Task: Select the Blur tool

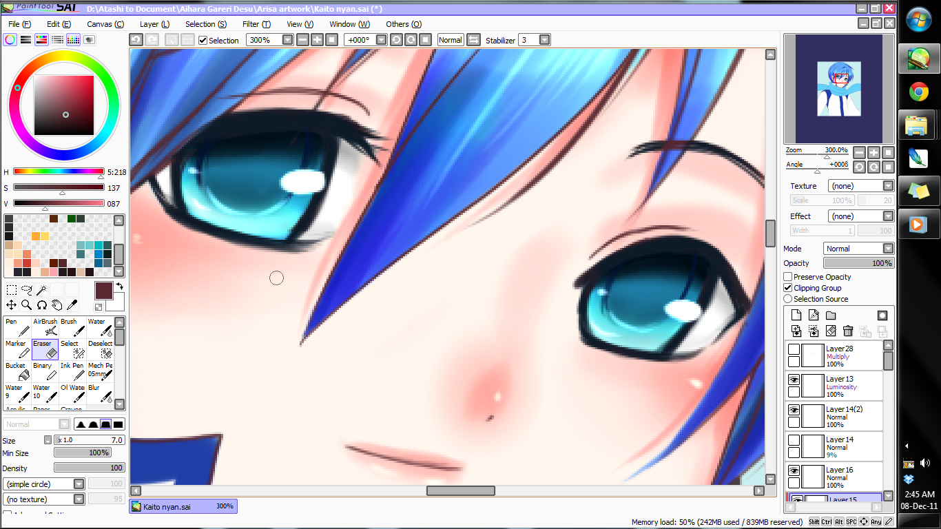Action: pos(100,394)
